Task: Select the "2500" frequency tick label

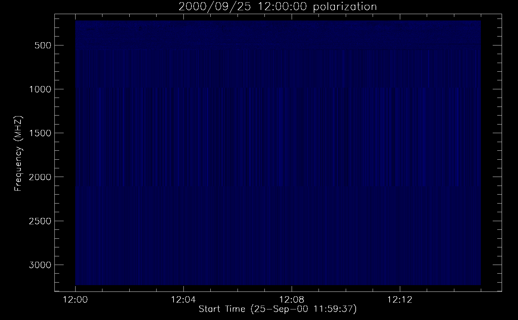Action: click(40, 221)
